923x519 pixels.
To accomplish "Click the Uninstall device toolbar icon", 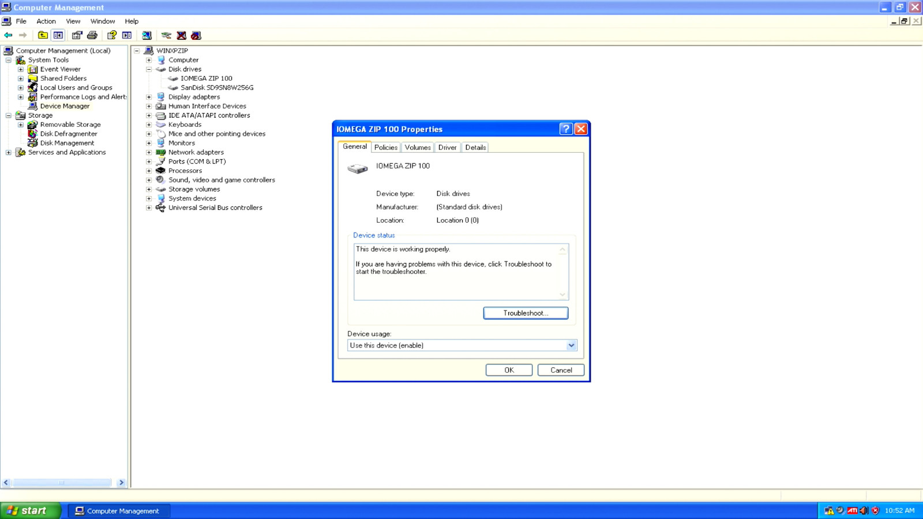I will 181,35.
